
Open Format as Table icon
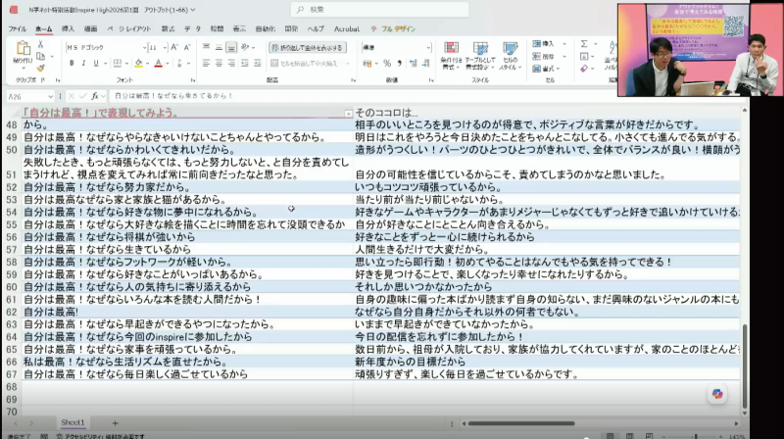click(480, 48)
